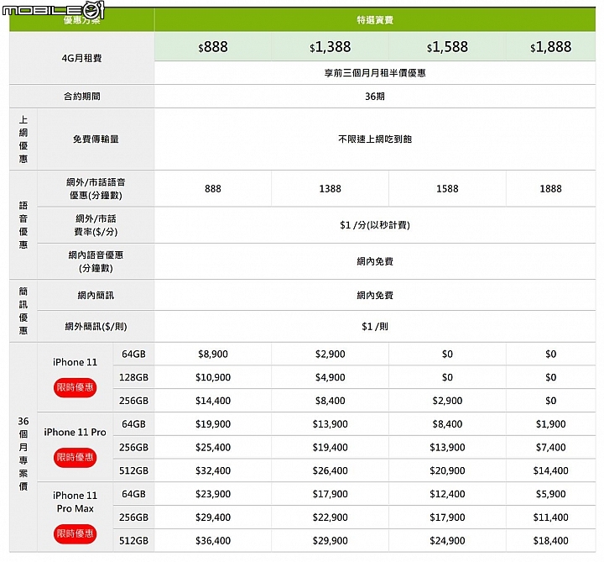
Task: Click the $12,400 price cell
Action: pyautogui.click(x=447, y=494)
